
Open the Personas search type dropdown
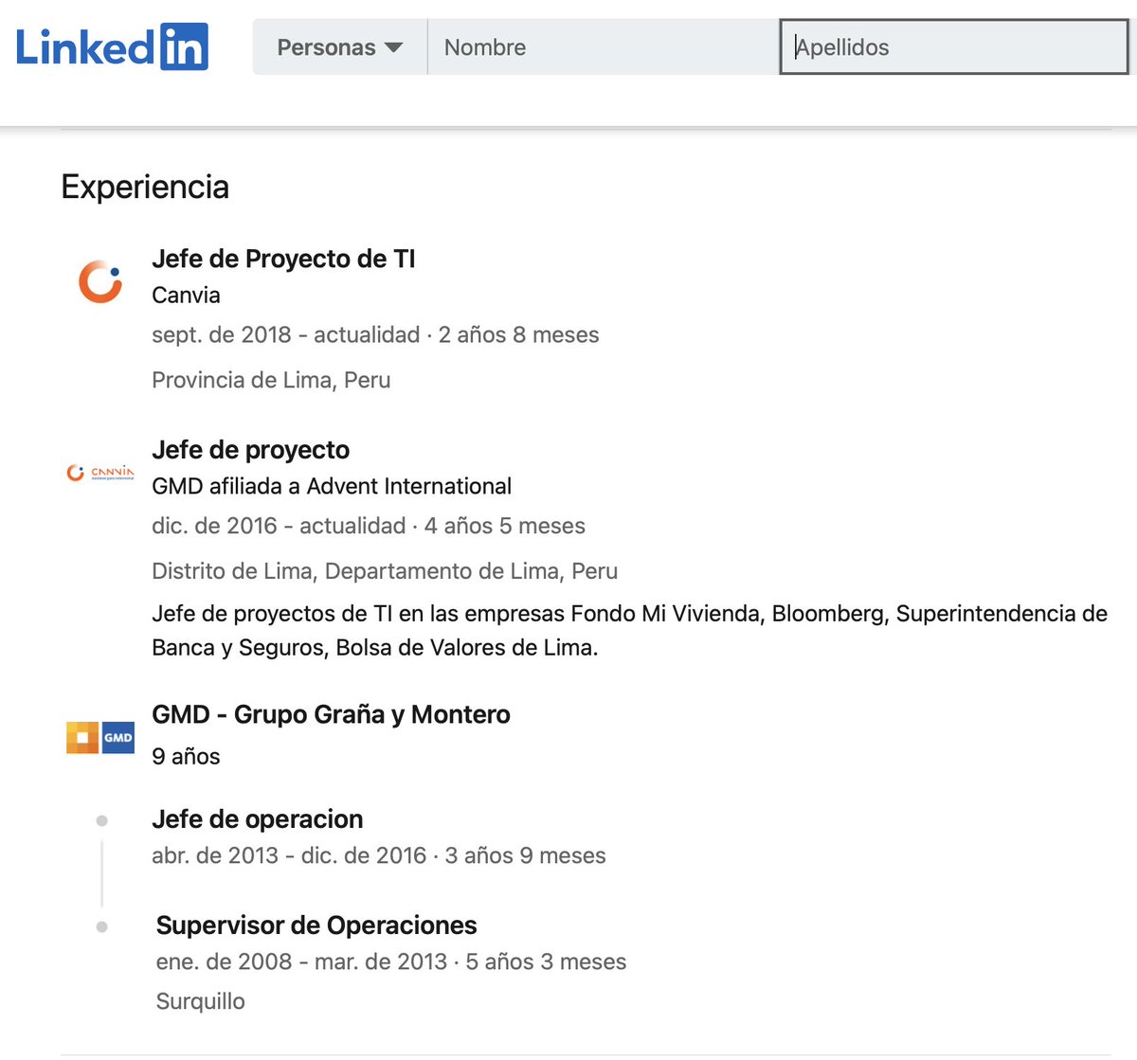pos(340,47)
